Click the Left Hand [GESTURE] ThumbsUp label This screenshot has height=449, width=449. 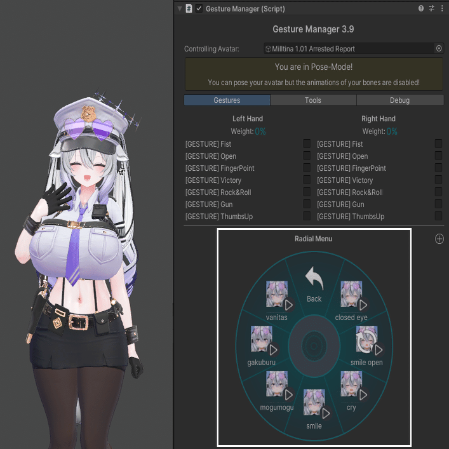click(219, 217)
